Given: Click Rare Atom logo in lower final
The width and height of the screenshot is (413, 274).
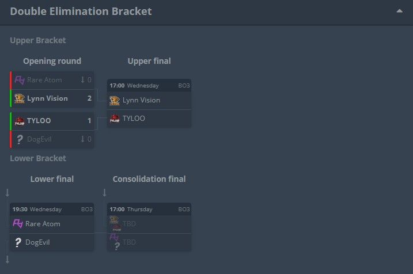Looking at the screenshot, I should (x=18, y=224).
